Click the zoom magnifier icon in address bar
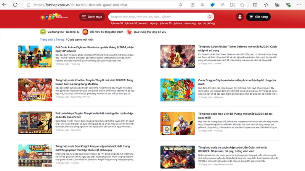 202,5
